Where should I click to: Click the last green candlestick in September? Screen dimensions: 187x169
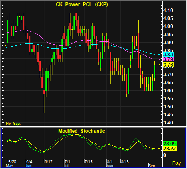tap(155, 71)
